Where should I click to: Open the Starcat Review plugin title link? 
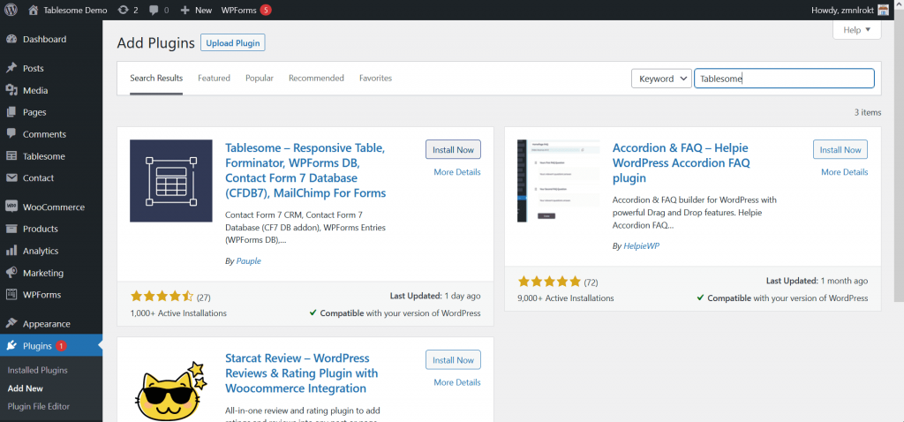tap(302, 373)
